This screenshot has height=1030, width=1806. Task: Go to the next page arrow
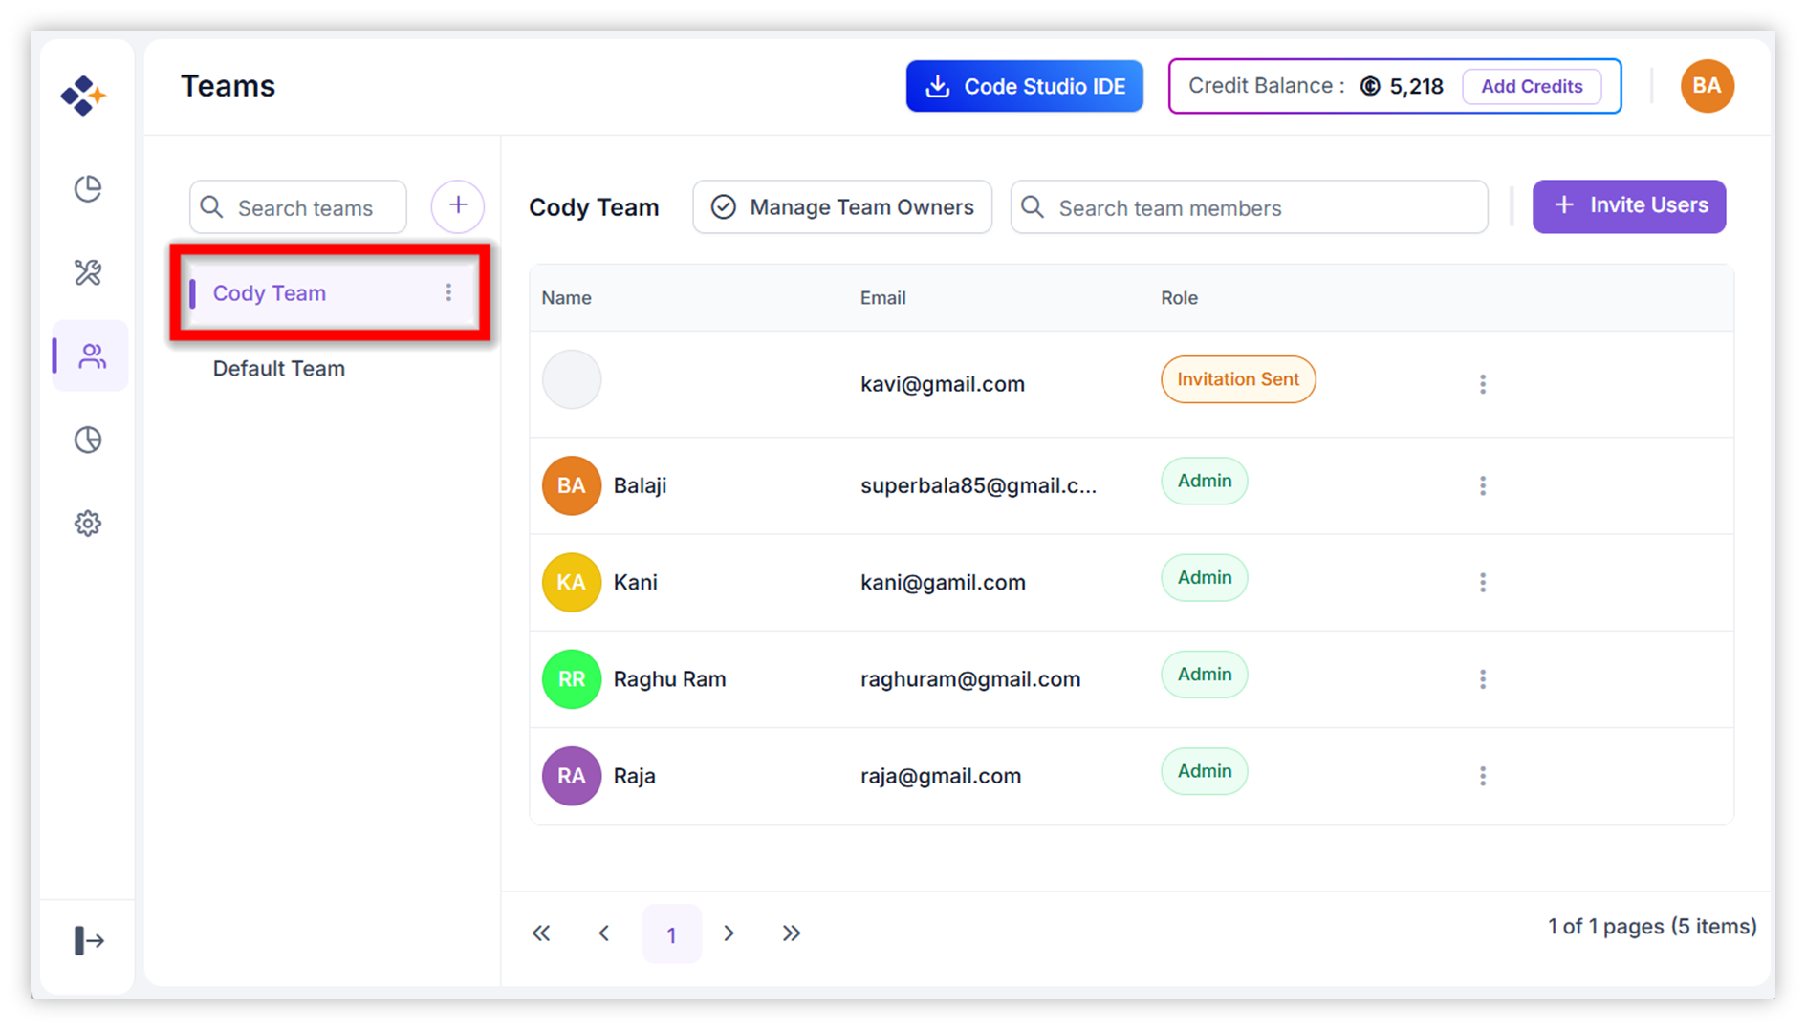pos(729,933)
